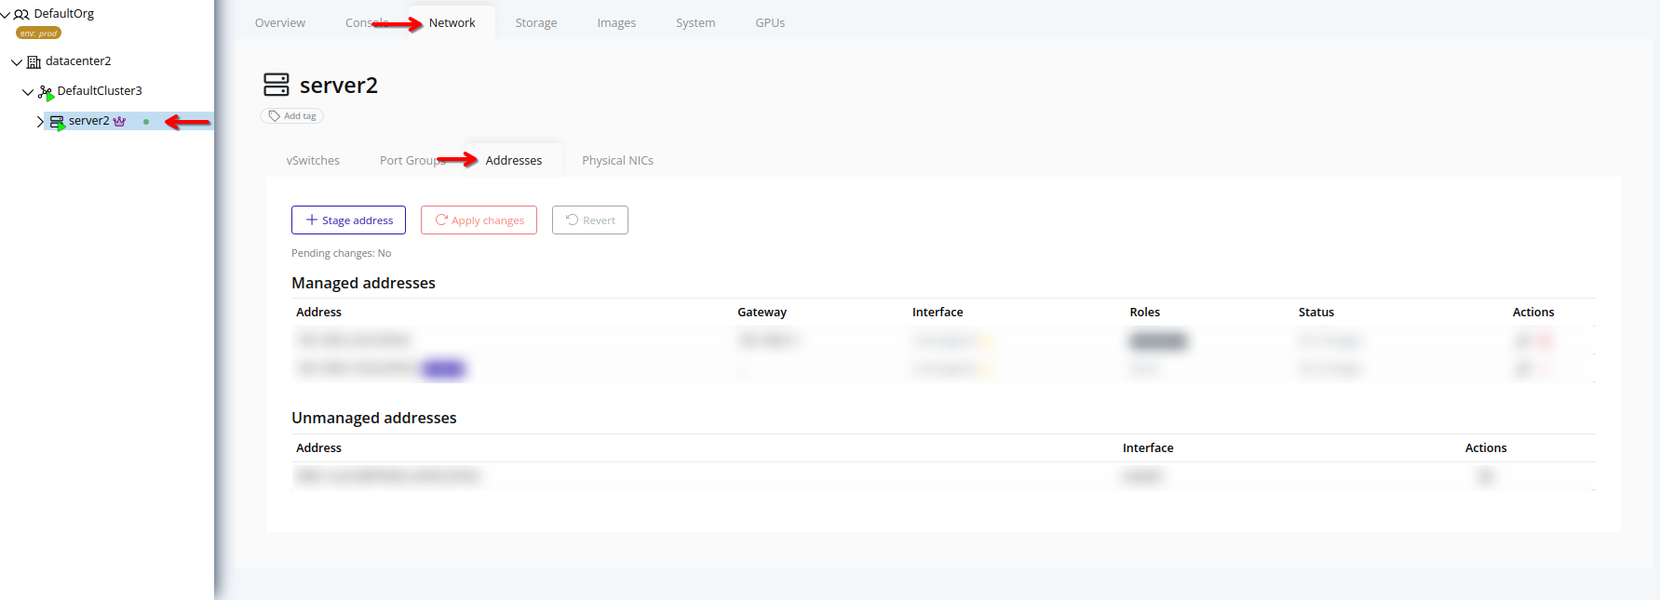
Task: Click the green status dot on server2
Action: tap(146, 122)
